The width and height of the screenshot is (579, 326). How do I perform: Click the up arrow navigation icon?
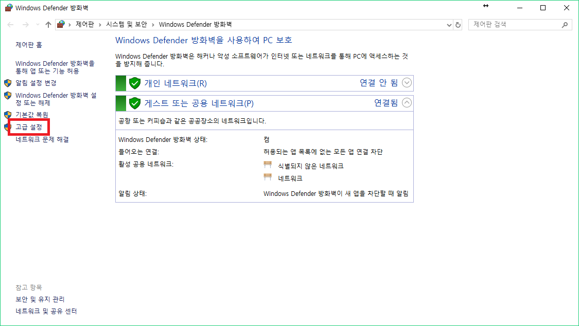[48, 25]
